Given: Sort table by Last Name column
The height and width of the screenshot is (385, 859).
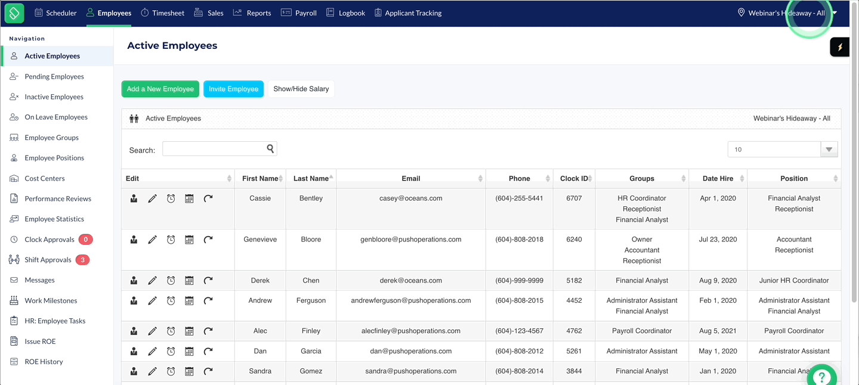Looking at the screenshot, I should 311,178.
